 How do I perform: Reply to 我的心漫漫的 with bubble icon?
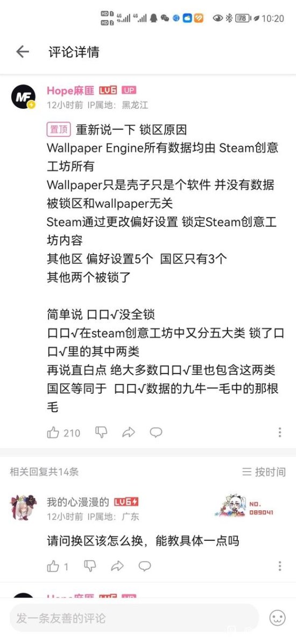(x=145, y=566)
